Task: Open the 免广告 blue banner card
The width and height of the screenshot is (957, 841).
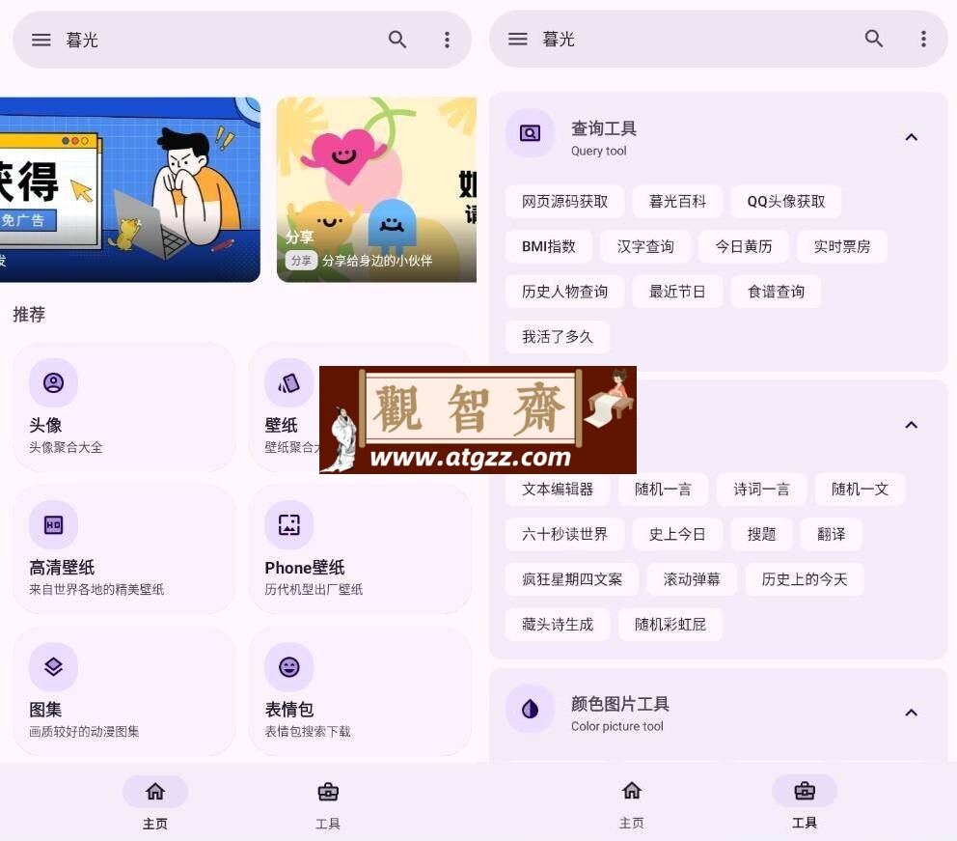Action: pos(129,190)
